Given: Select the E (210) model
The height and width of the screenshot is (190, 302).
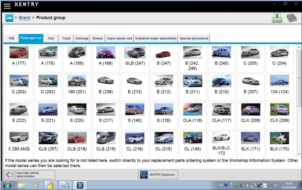Looking at the screenshot, I should click(x=222, y=87).
